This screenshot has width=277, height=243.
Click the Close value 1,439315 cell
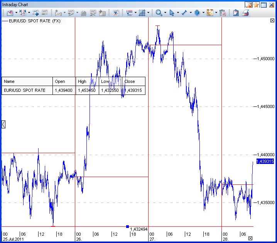133,90
